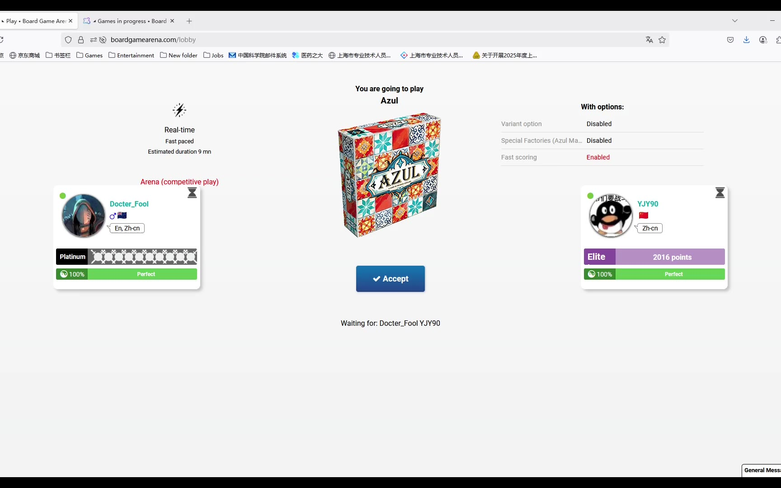The height and width of the screenshot is (488, 781).
Task: Click YJY90's Zh-cn language bubble
Action: click(650, 228)
